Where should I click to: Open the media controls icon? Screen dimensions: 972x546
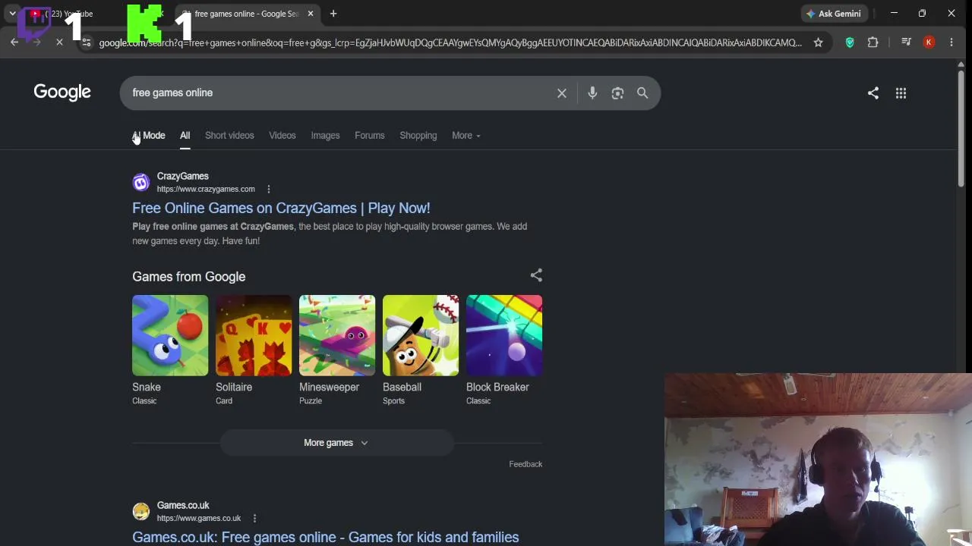pyautogui.click(x=906, y=42)
